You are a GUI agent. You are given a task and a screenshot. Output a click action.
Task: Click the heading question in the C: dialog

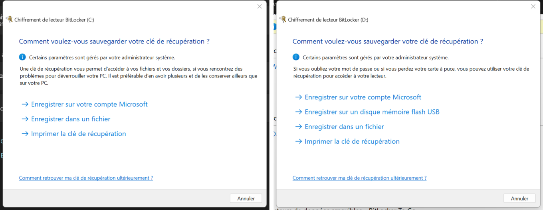[x=114, y=41]
